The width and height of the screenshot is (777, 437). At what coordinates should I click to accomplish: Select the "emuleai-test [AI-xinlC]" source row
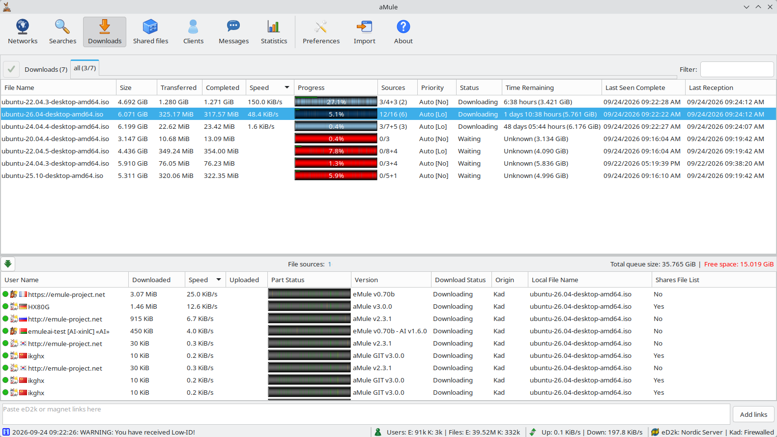point(388,331)
